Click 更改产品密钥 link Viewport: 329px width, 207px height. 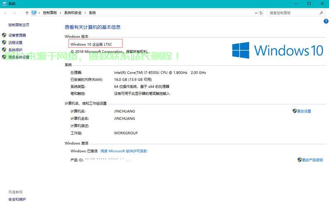(312, 160)
